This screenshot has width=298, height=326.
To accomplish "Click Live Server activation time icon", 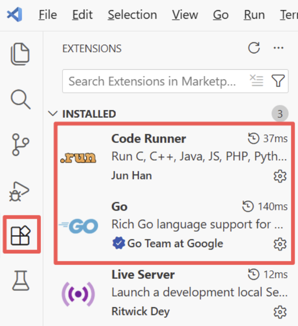I will [253, 275].
